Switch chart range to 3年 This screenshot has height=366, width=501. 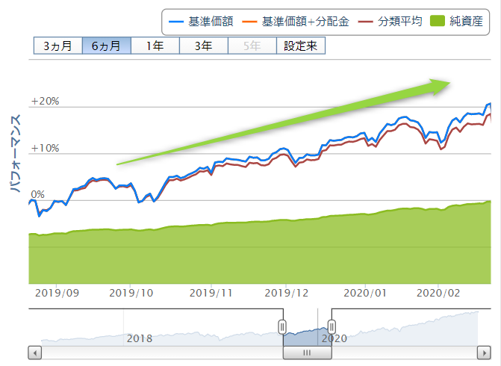[203, 46]
